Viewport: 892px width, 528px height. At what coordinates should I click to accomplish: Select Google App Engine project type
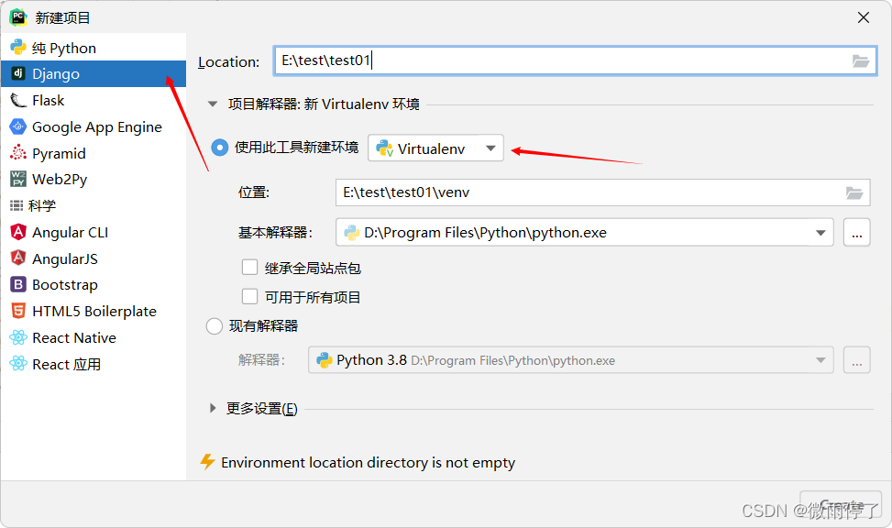[94, 126]
